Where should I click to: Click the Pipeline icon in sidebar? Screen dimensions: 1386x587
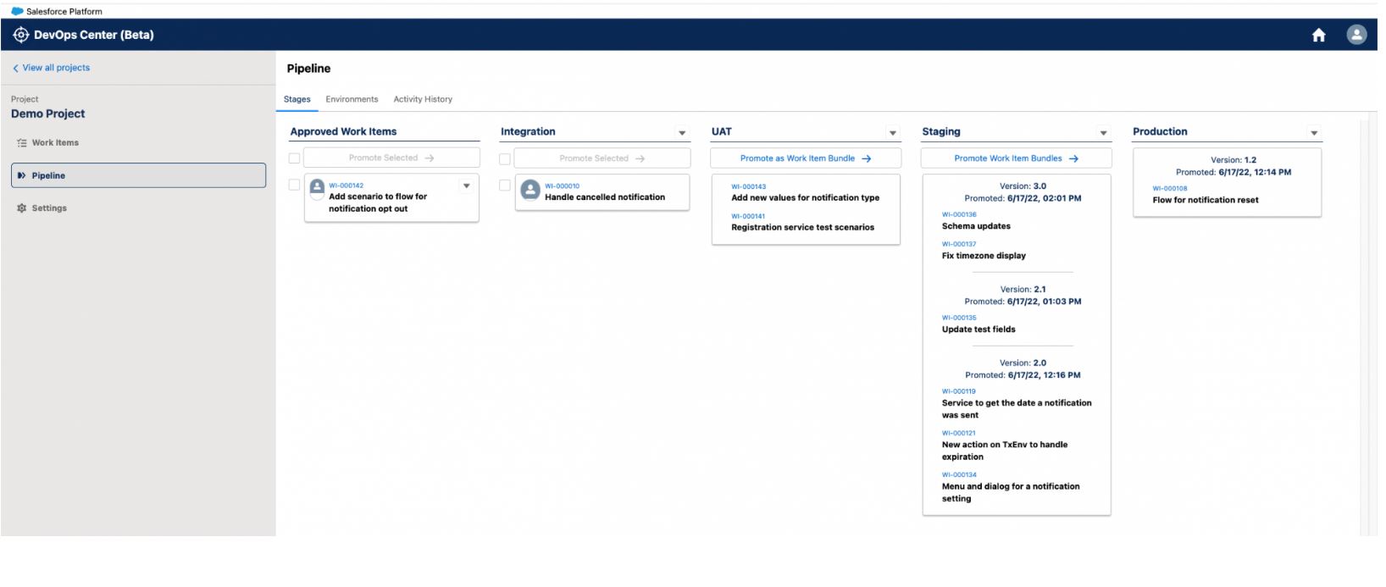tap(22, 175)
